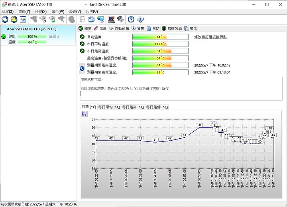287x207 pixels.
Task: Open the 說明(U) menu
Action: coord(92,12)
